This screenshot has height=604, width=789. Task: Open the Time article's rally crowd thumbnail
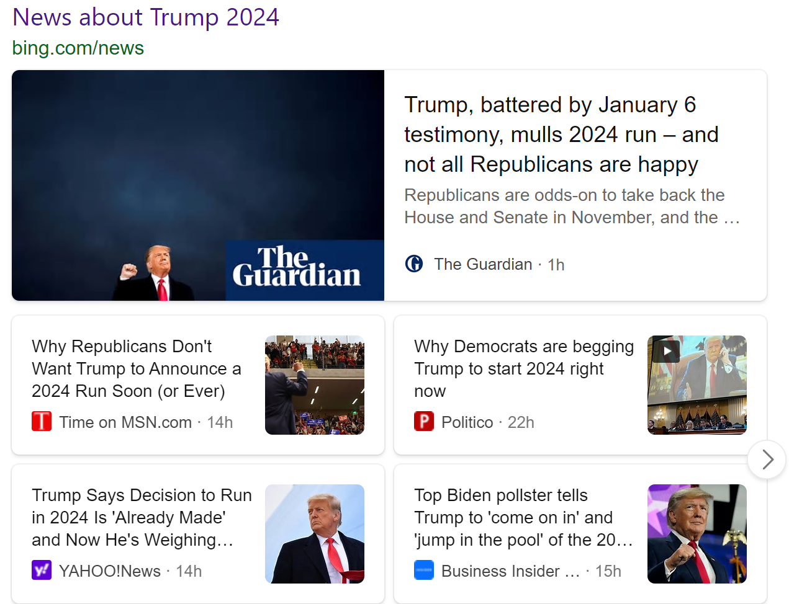tap(315, 385)
